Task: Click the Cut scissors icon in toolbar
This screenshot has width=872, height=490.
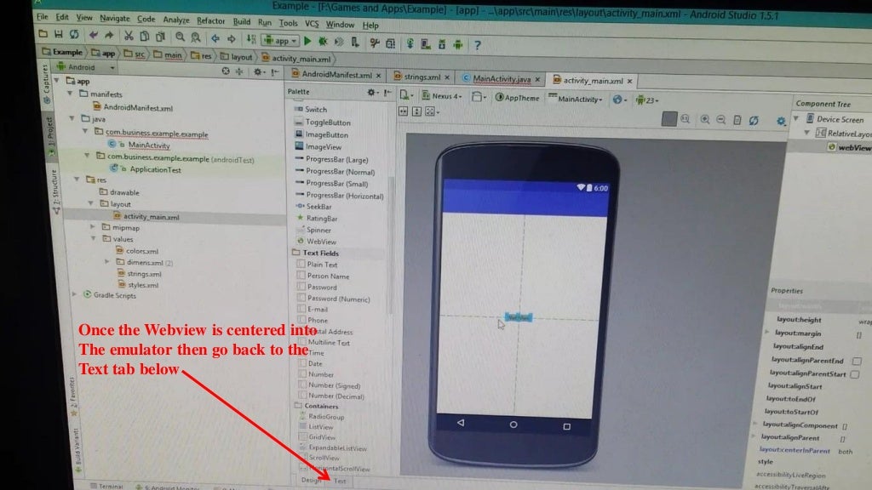Action: coord(129,36)
